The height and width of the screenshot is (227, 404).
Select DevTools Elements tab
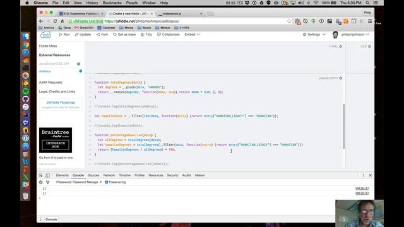coord(62,175)
